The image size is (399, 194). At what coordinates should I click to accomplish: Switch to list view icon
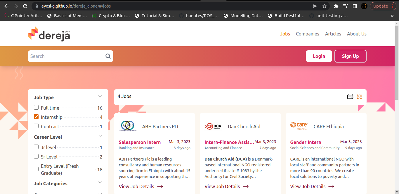pos(350,96)
